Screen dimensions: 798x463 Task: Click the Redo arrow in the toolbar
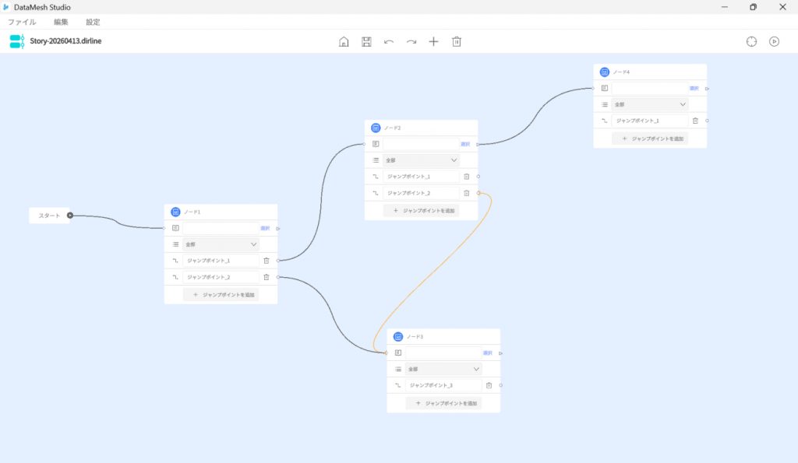411,41
